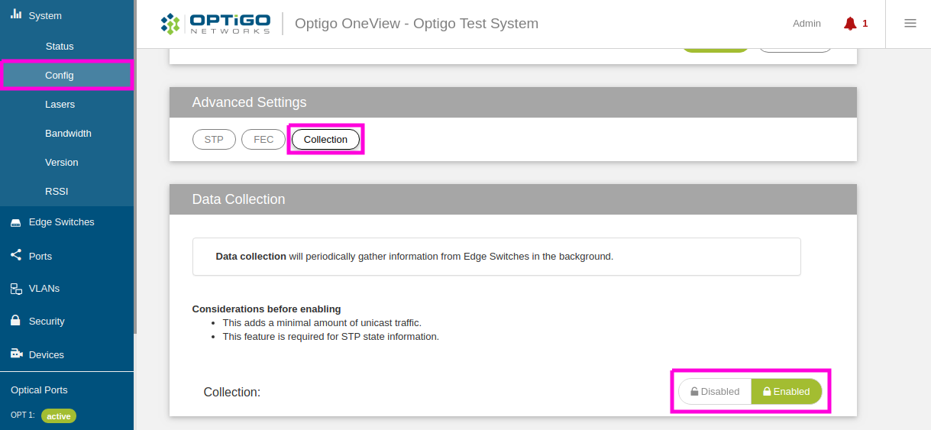The height and width of the screenshot is (430, 931).
Task: Open the hamburger menu
Action: coord(910,24)
